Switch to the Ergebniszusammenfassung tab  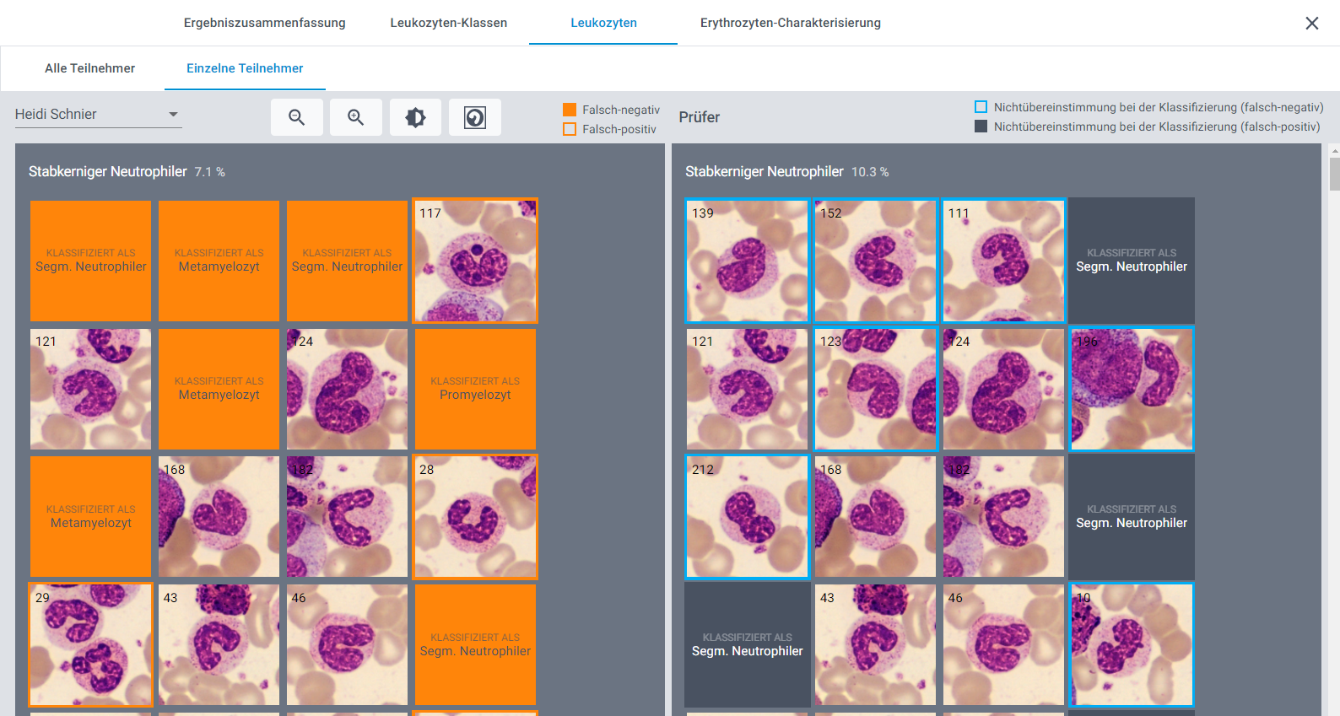[264, 23]
